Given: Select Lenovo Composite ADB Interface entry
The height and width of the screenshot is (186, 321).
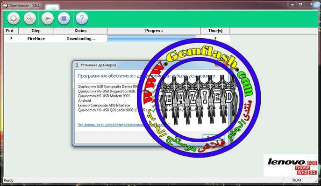Looking at the screenshot, I should pos(104,105).
